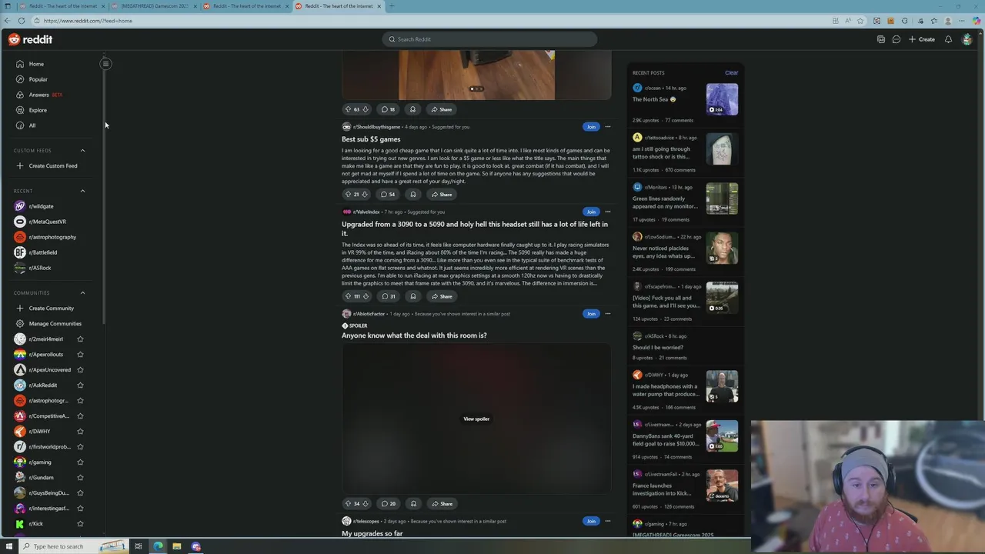Open water pump headphones post thumbnail
The image size is (985, 554).
pos(722,386)
